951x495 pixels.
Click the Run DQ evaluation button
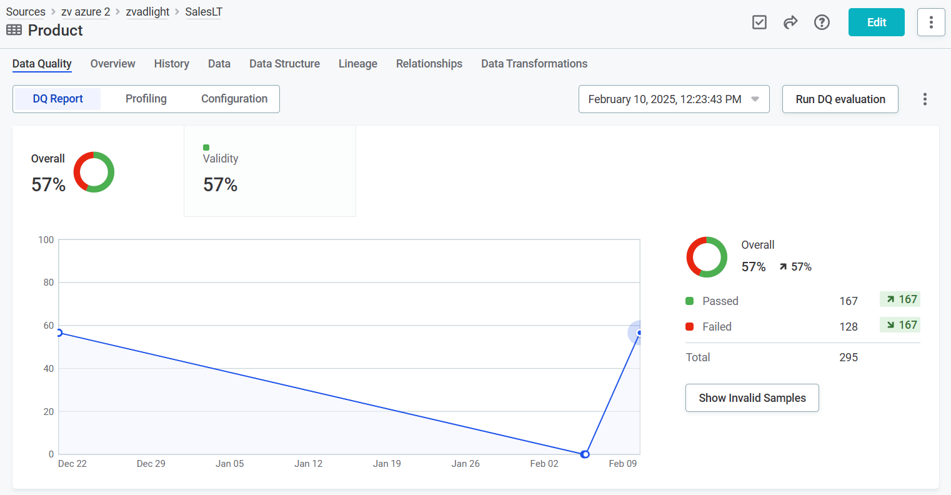[840, 99]
